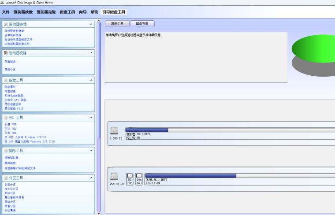Select the 256.08 GB hard disk icon
Image resolution: width=335 pixels, height=215 pixels.
tap(114, 176)
